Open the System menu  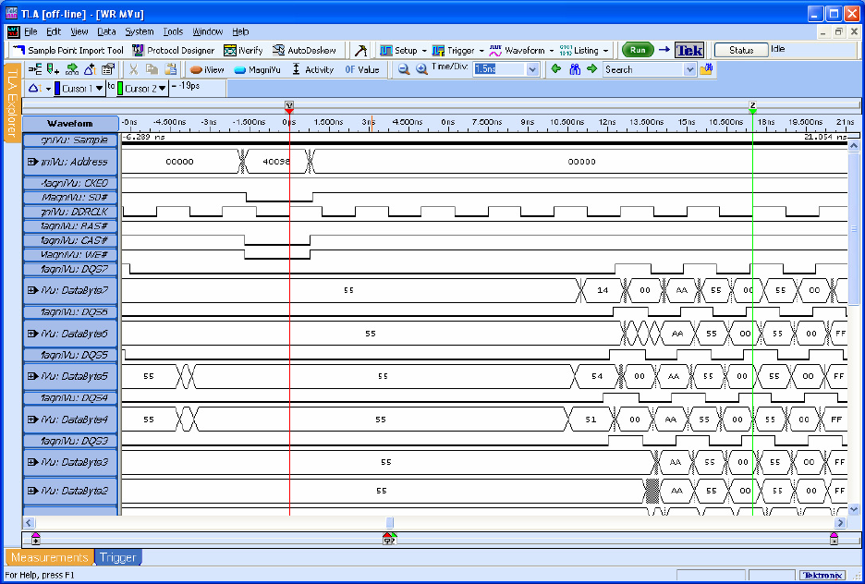[x=140, y=31]
